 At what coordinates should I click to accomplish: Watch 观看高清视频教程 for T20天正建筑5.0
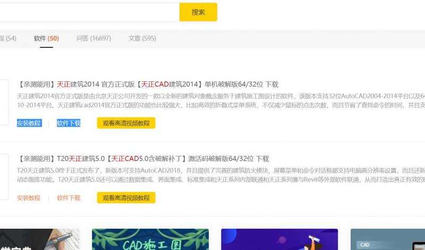[x=126, y=198]
